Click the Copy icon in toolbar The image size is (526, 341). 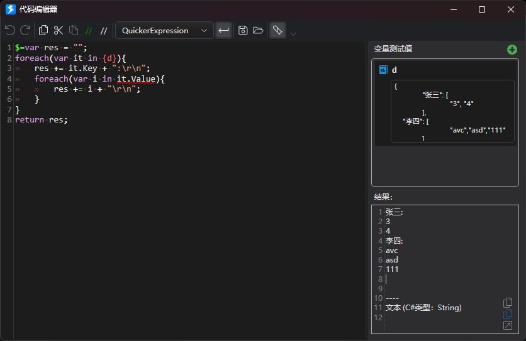43,31
